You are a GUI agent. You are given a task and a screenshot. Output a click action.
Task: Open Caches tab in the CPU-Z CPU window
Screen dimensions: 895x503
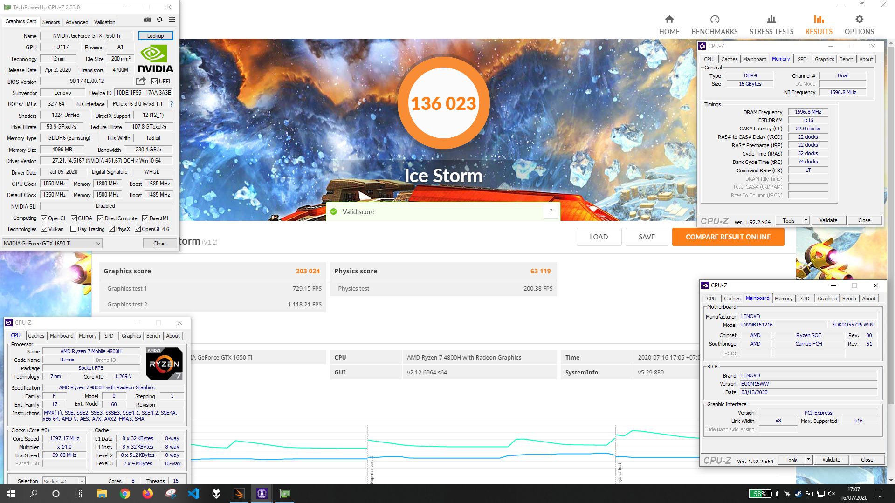point(36,336)
